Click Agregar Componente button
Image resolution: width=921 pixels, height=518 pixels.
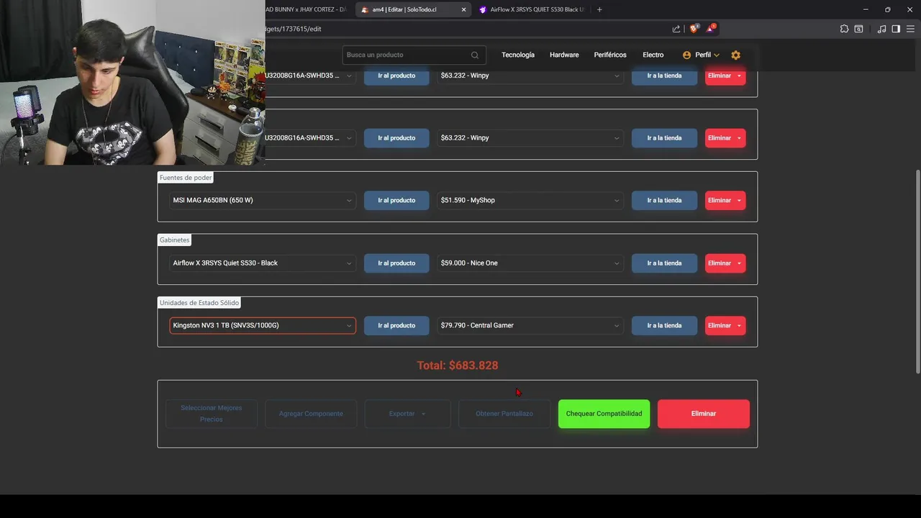[311, 414]
